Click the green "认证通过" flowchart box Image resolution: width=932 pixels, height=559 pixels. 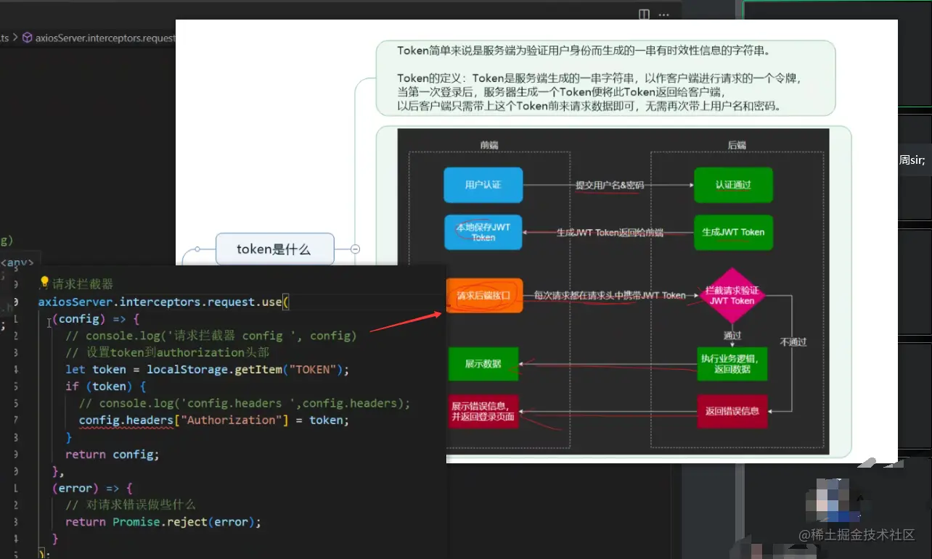pos(733,185)
